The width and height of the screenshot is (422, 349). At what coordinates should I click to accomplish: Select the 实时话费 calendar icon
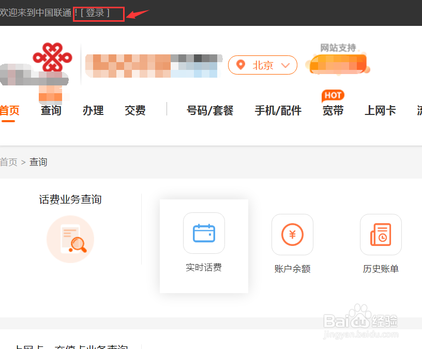click(204, 233)
